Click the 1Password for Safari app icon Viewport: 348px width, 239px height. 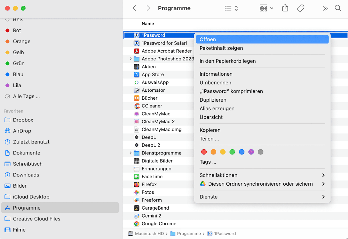click(x=137, y=43)
